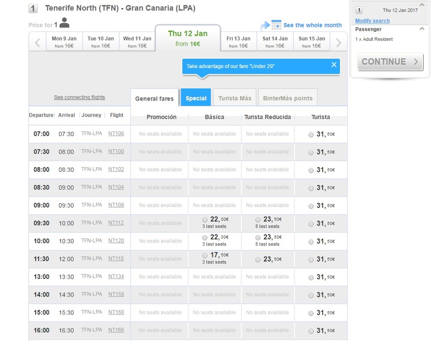Choose Básica 17,50€ fare on the 11:30 flight
This screenshot has width=436, height=341.
[205, 255]
